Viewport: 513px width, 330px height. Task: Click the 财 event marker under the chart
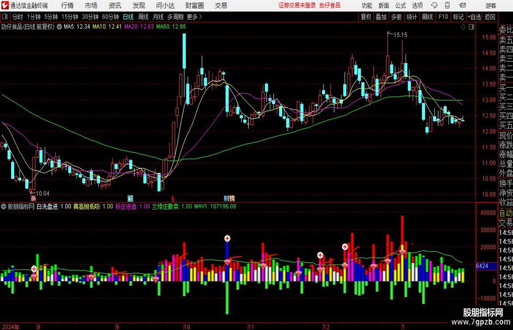click(x=227, y=198)
